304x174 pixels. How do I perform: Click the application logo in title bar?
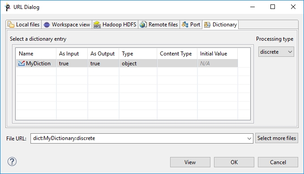[x=8, y=7]
